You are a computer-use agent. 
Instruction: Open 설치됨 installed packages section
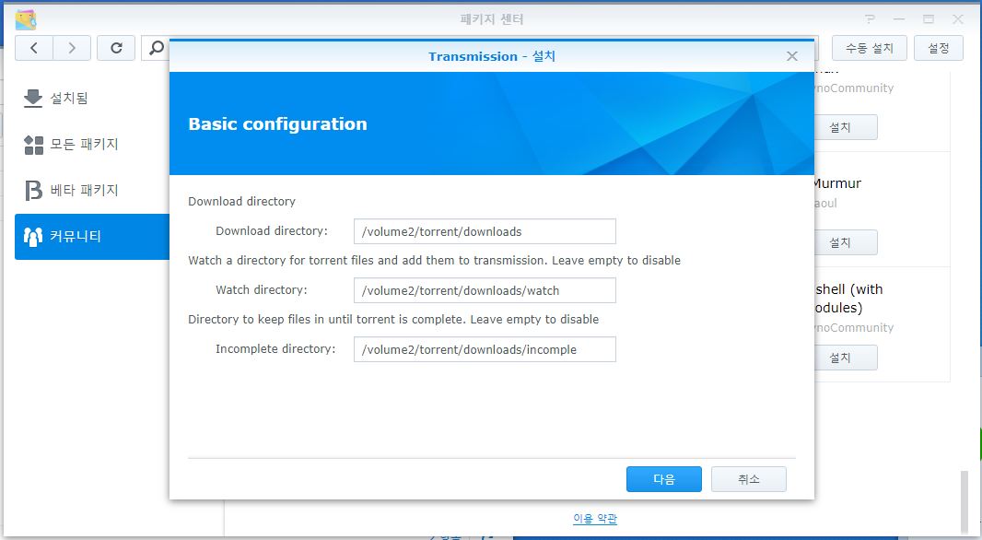coord(92,98)
